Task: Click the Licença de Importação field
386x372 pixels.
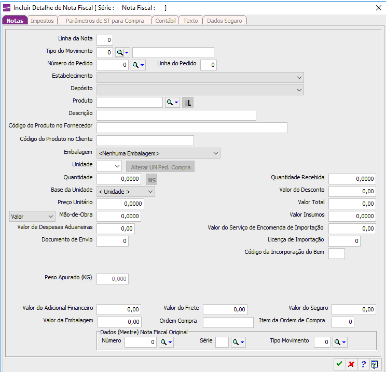Action: pyautogui.click(x=344, y=241)
